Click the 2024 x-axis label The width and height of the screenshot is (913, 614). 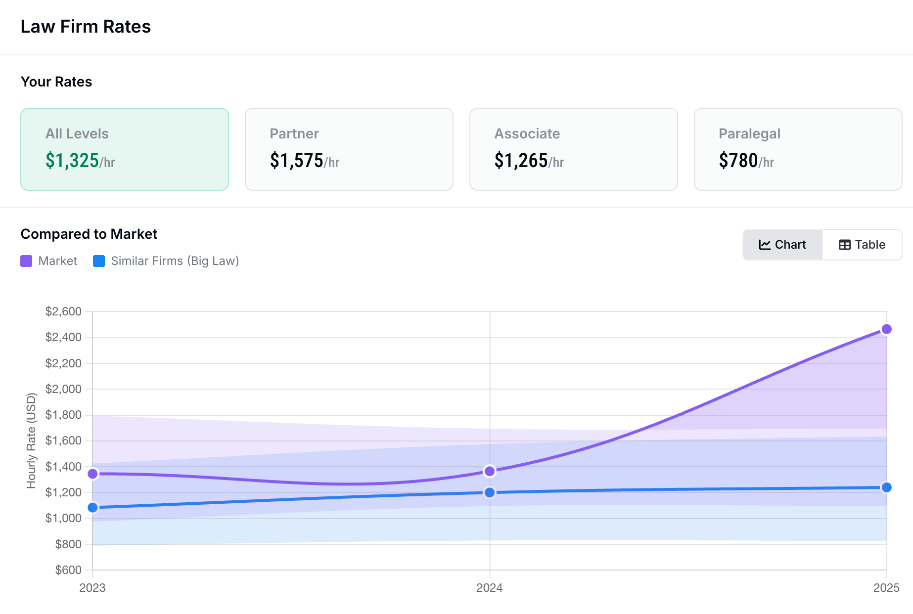click(489, 588)
